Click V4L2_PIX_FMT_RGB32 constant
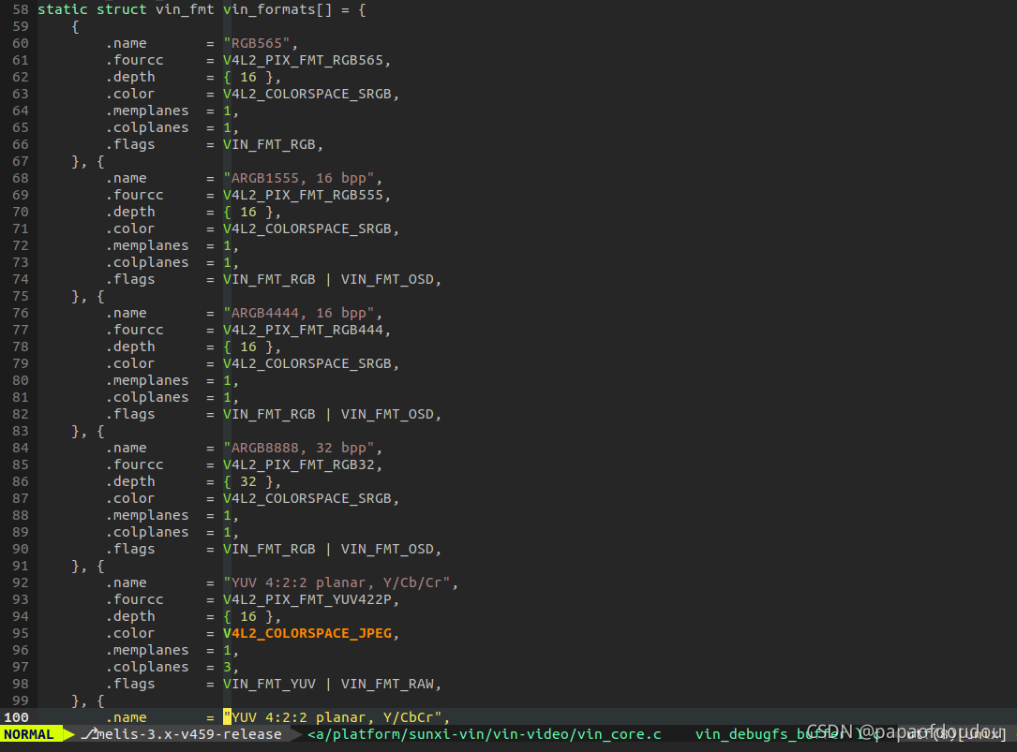Screen dimensions: 1017x752 click(x=299, y=464)
